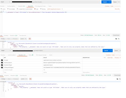Open the POST method dropdown in the upper request
The height and width of the screenshot is (98, 126).
pyautogui.click(x=5, y=2)
